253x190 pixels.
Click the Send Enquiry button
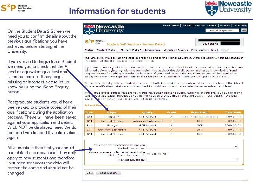point(109,173)
